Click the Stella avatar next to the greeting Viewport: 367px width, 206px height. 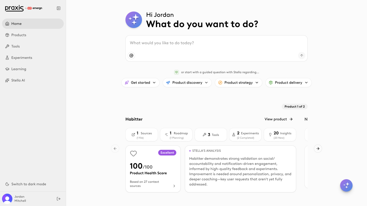(134, 20)
